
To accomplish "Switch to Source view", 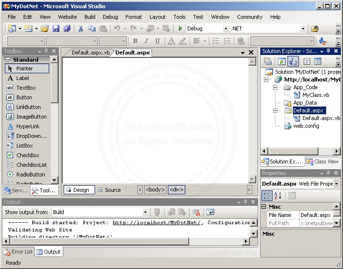I will (110, 189).
